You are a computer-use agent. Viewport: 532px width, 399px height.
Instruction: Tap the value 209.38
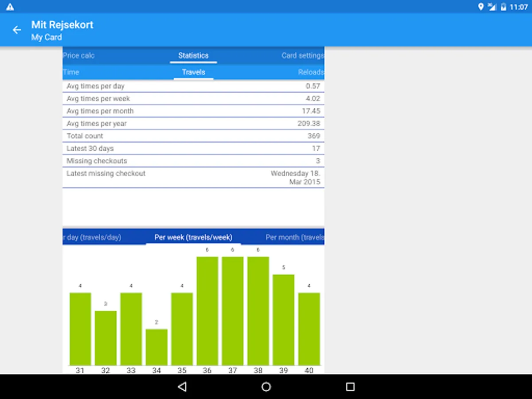(309, 124)
